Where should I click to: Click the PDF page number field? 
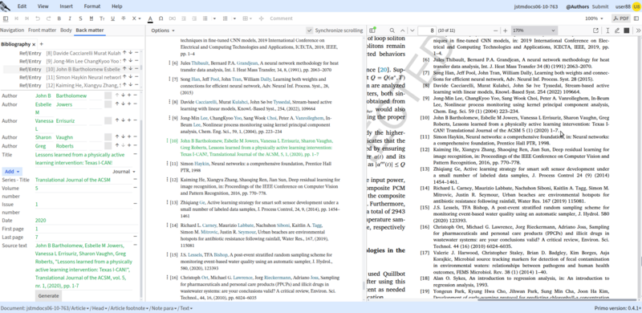[427, 30]
